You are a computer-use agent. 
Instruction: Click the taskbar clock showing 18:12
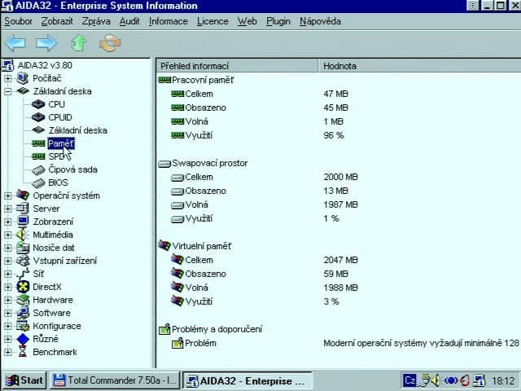(x=503, y=380)
